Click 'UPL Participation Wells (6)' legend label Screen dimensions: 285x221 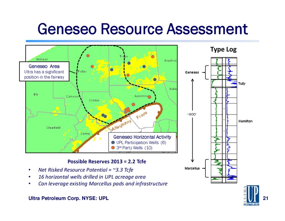pyautogui.click(x=141, y=143)
